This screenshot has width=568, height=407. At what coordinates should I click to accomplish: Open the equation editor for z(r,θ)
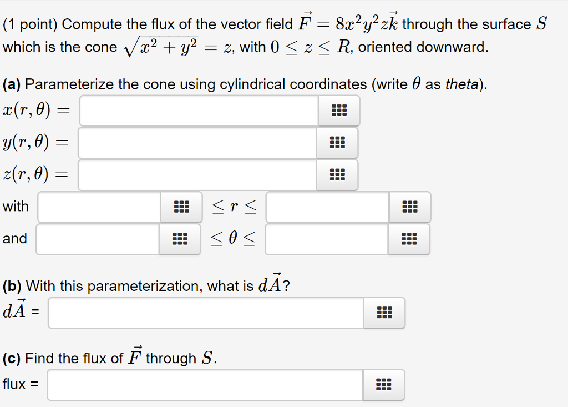[x=337, y=174]
